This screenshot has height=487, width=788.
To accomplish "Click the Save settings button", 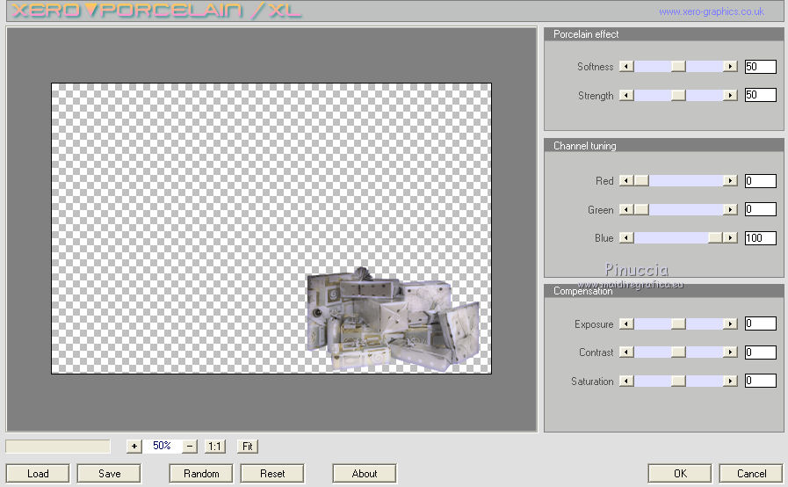I will tap(109, 474).
